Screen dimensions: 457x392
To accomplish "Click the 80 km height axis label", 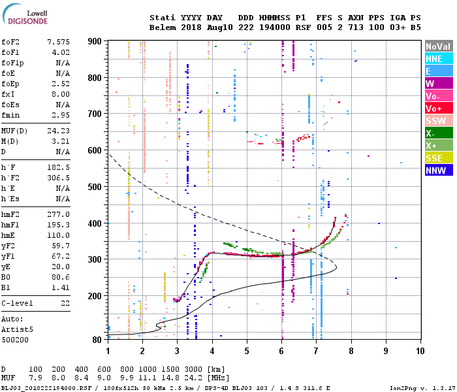I will pos(97,340).
